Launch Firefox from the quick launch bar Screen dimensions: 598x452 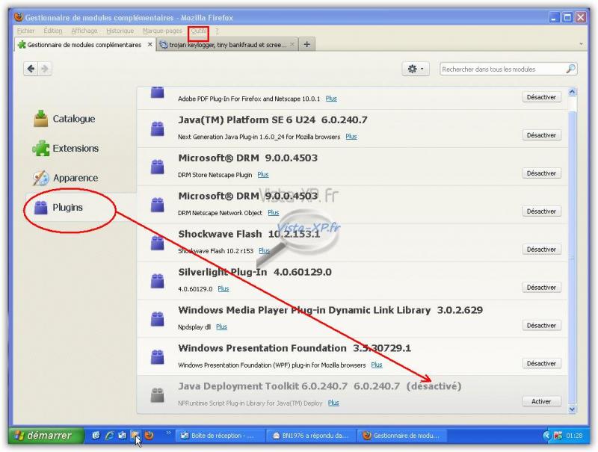149,436
